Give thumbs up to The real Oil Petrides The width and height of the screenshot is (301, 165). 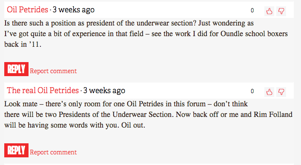pos(269,92)
